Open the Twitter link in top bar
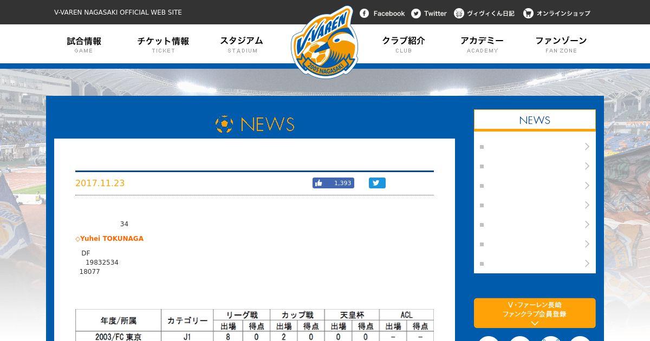 (x=429, y=14)
